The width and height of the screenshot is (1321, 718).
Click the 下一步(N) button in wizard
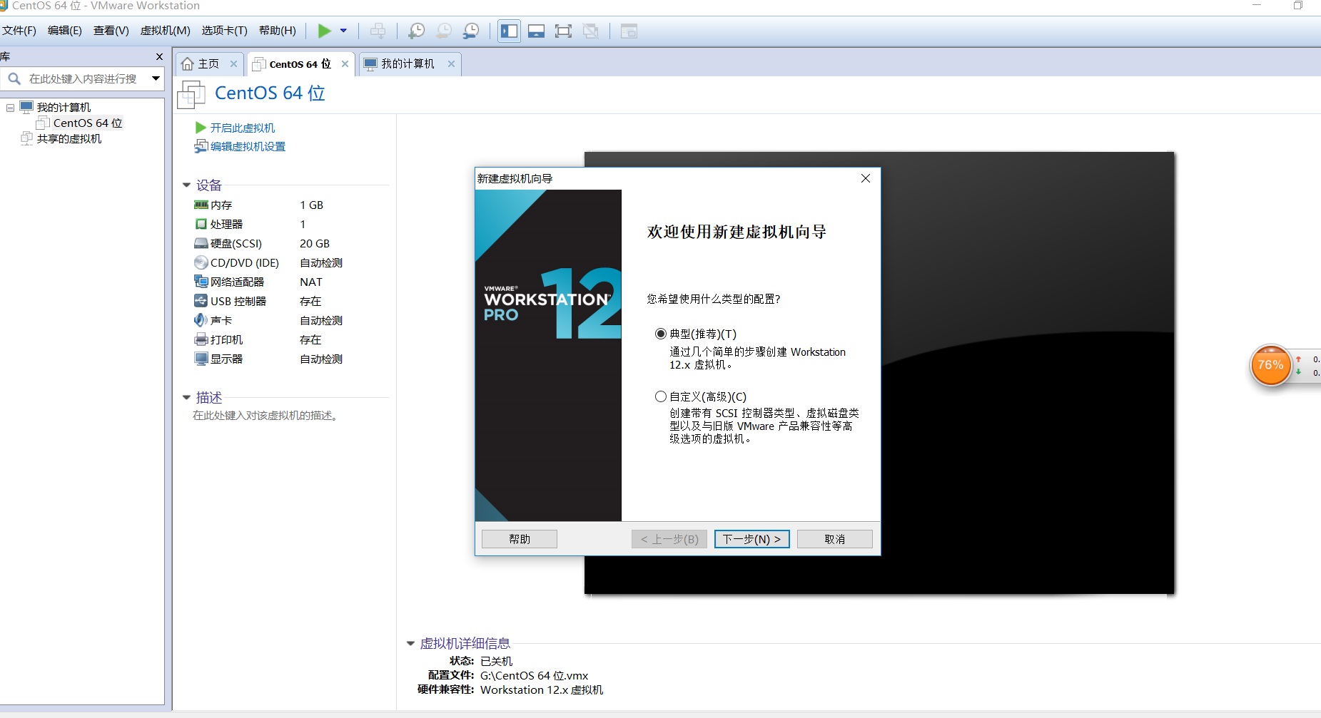(x=752, y=539)
